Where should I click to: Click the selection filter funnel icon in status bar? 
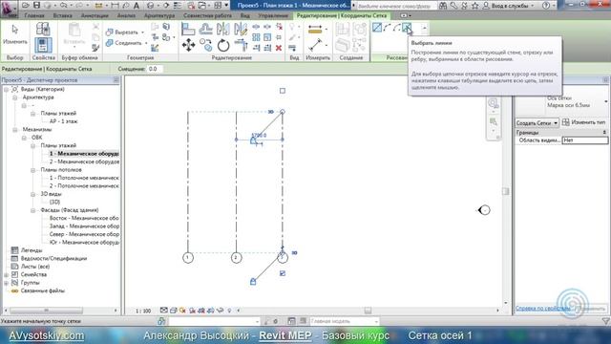pyautogui.click(x=605, y=321)
